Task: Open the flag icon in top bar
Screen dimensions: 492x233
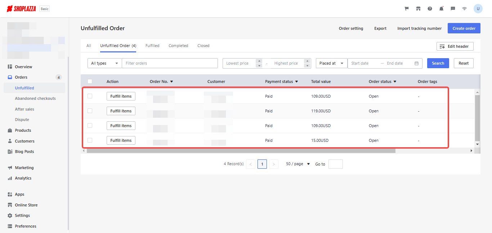Action: [x=407, y=9]
